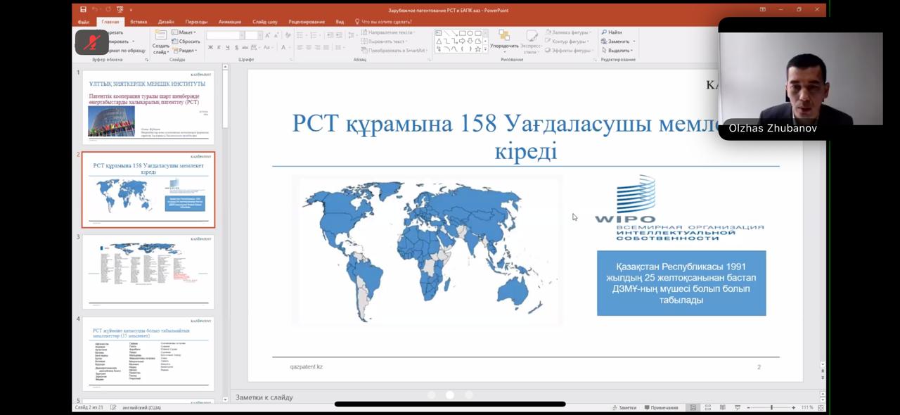The width and height of the screenshot is (900, 415).
Task: Click the Reset (Сбросить) slide icon
Action: [186, 41]
